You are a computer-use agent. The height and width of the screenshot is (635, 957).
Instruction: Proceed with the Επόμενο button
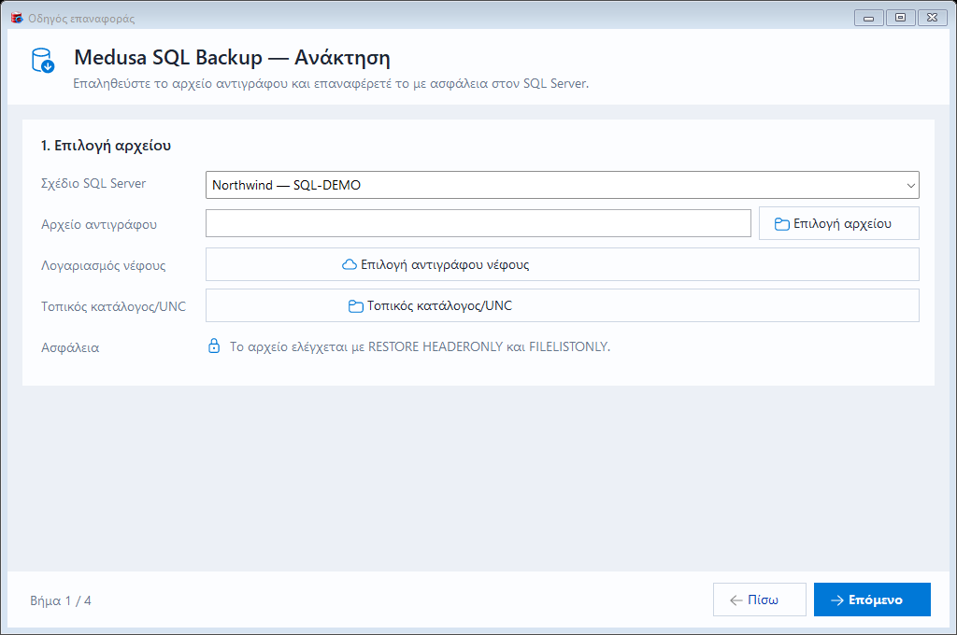click(x=872, y=600)
